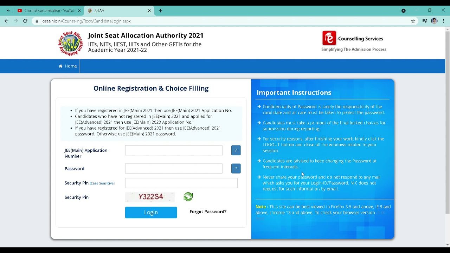The height and width of the screenshot is (253, 450).
Task: Click the address bar URL
Action: [86, 21]
